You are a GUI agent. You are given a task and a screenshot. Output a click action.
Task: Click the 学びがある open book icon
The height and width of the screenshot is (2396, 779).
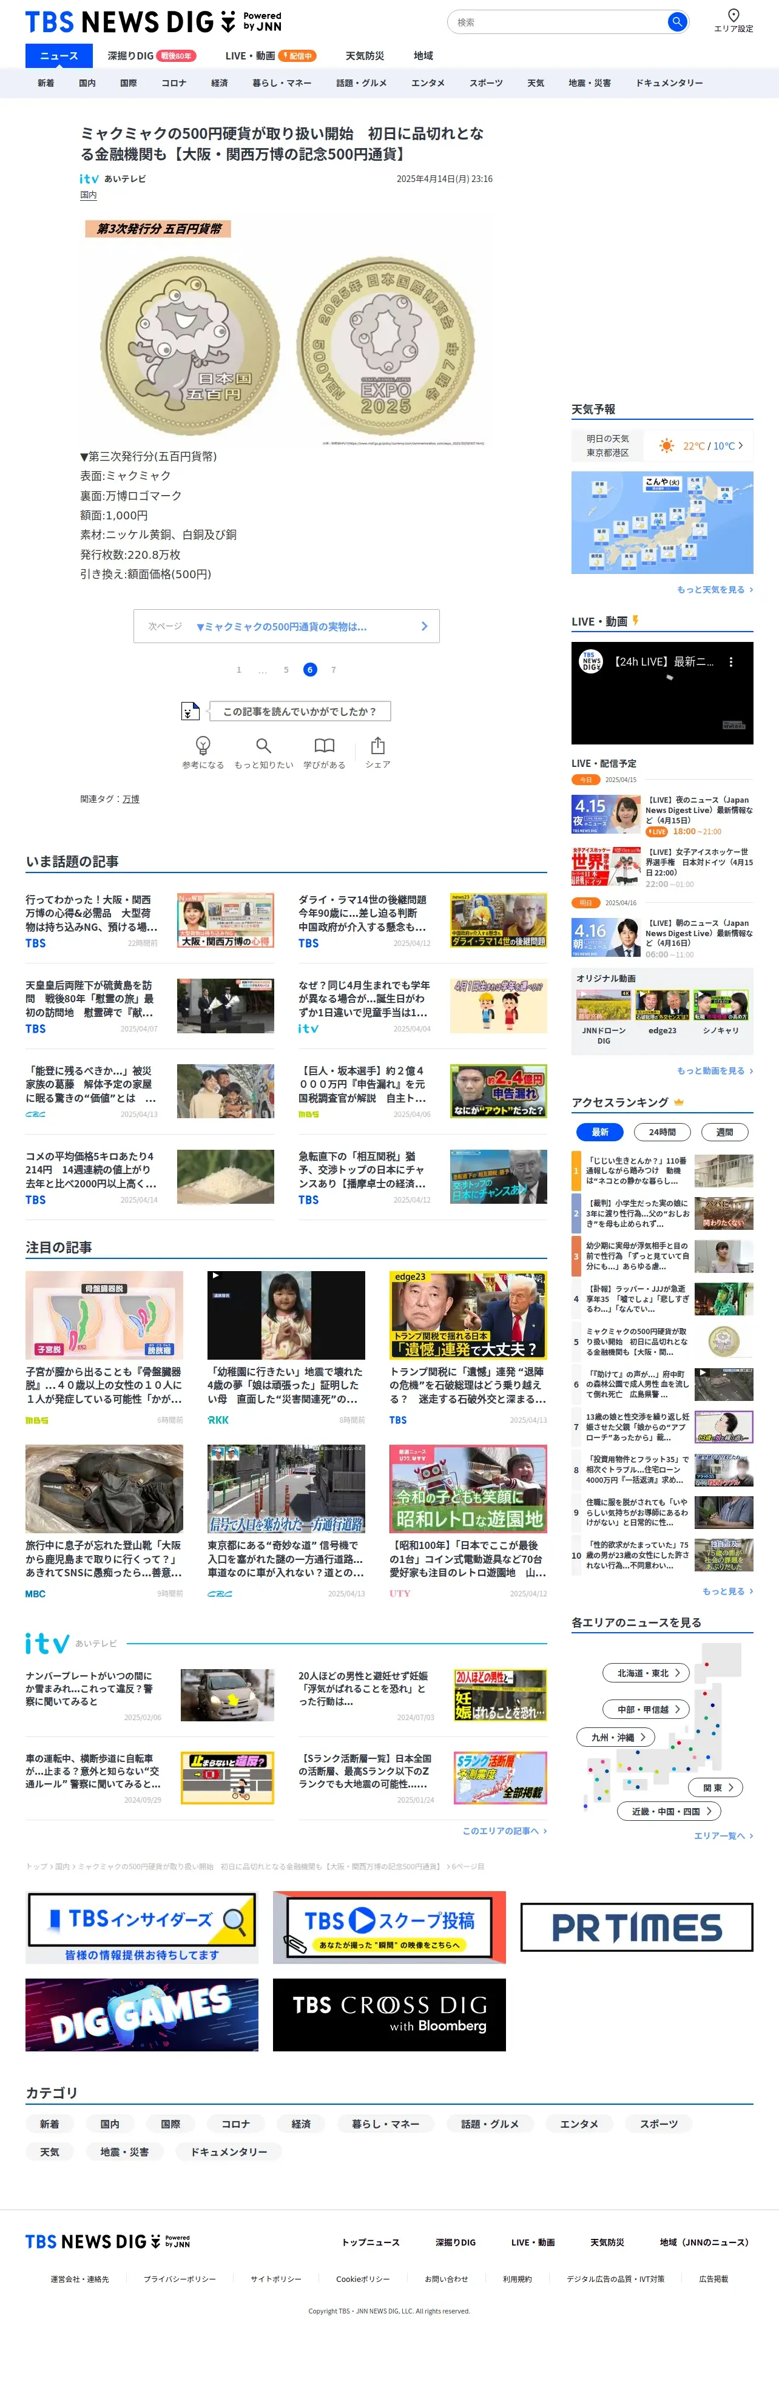click(x=325, y=745)
